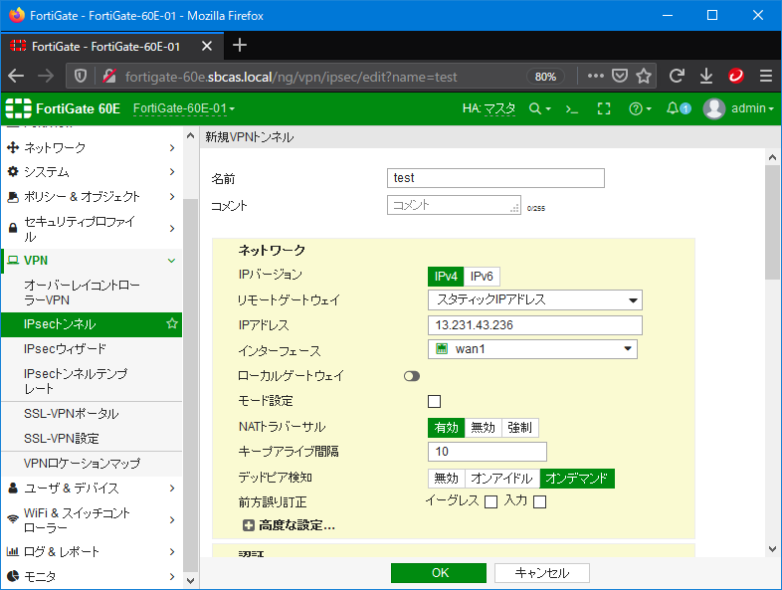Screen dimensions: 782x590
Task: Open SSL-VPNポータル menu item
Action: click(x=92, y=414)
